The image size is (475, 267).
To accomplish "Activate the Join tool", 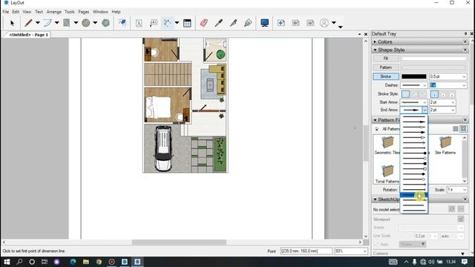I will (x=248, y=23).
